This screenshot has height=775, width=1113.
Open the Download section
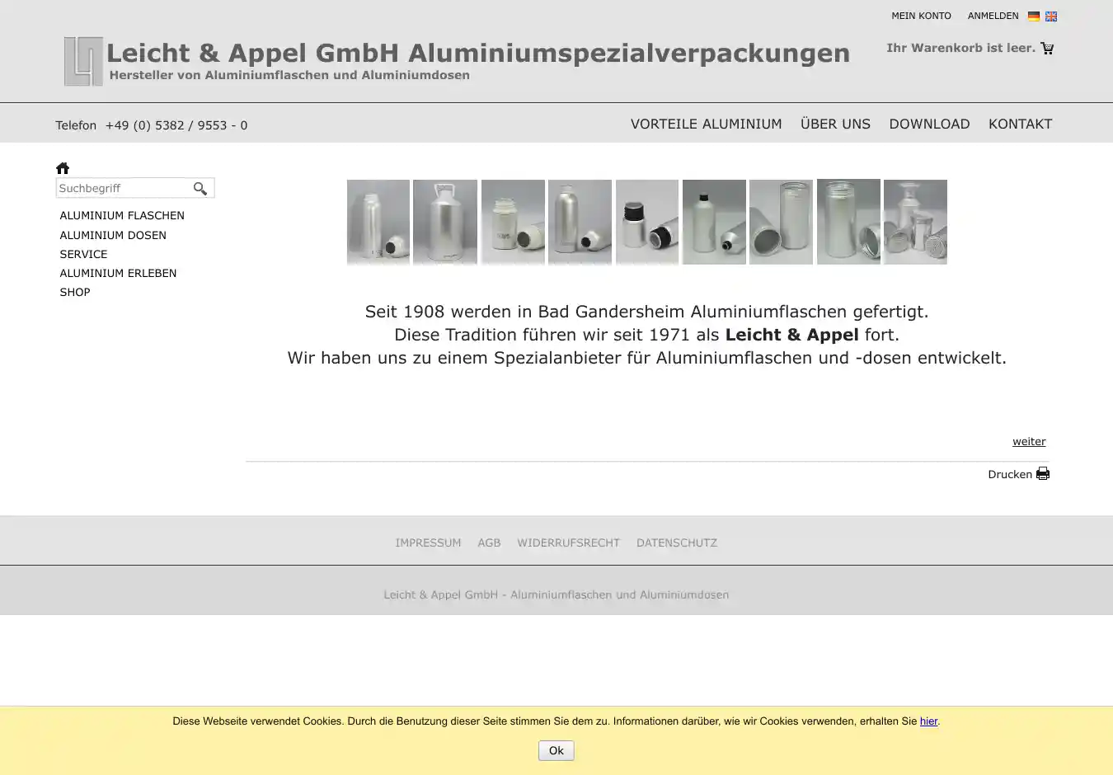tap(929, 124)
